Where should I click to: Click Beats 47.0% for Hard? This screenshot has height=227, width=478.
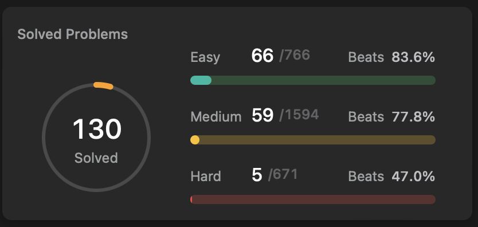click(391, 177)
